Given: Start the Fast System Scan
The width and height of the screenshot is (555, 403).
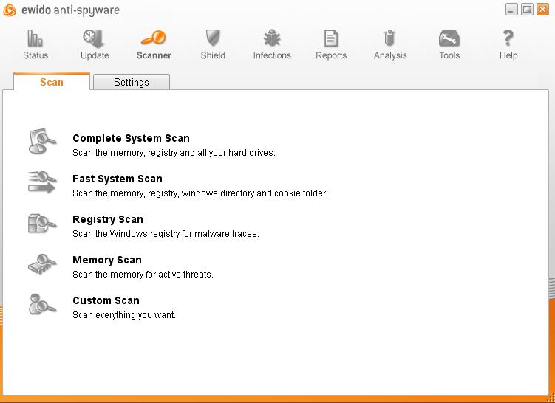Looking at the screenshot, I should tap(118, 179).
